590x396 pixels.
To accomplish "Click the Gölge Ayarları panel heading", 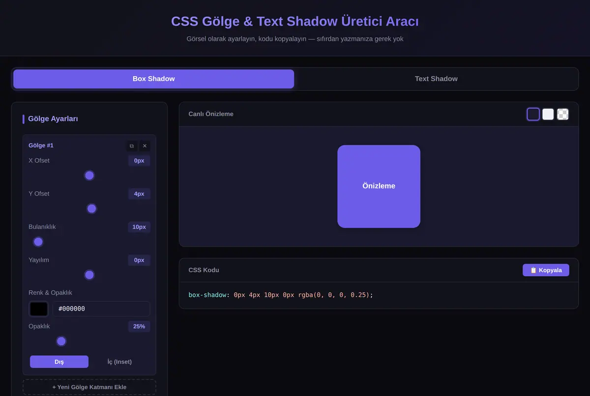I will point(53,119).
